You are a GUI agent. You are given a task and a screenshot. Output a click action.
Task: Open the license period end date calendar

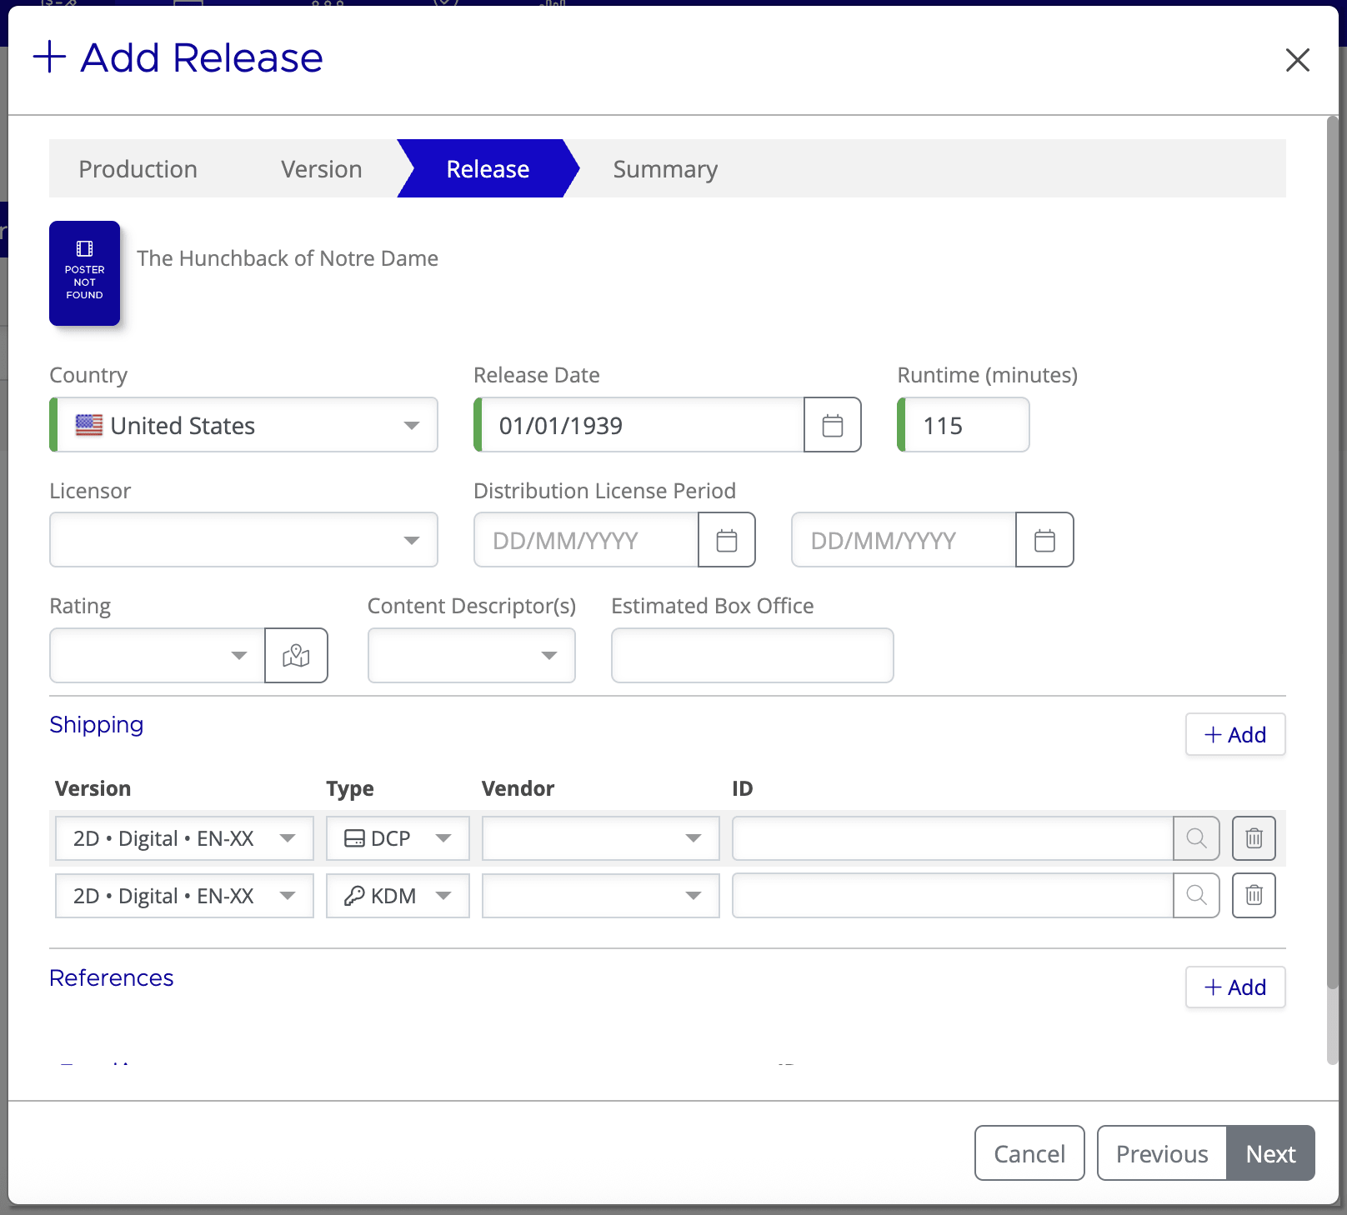(1044, 540)
